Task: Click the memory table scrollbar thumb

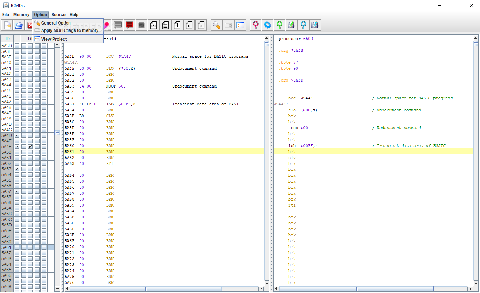Action: pos(57,132)
